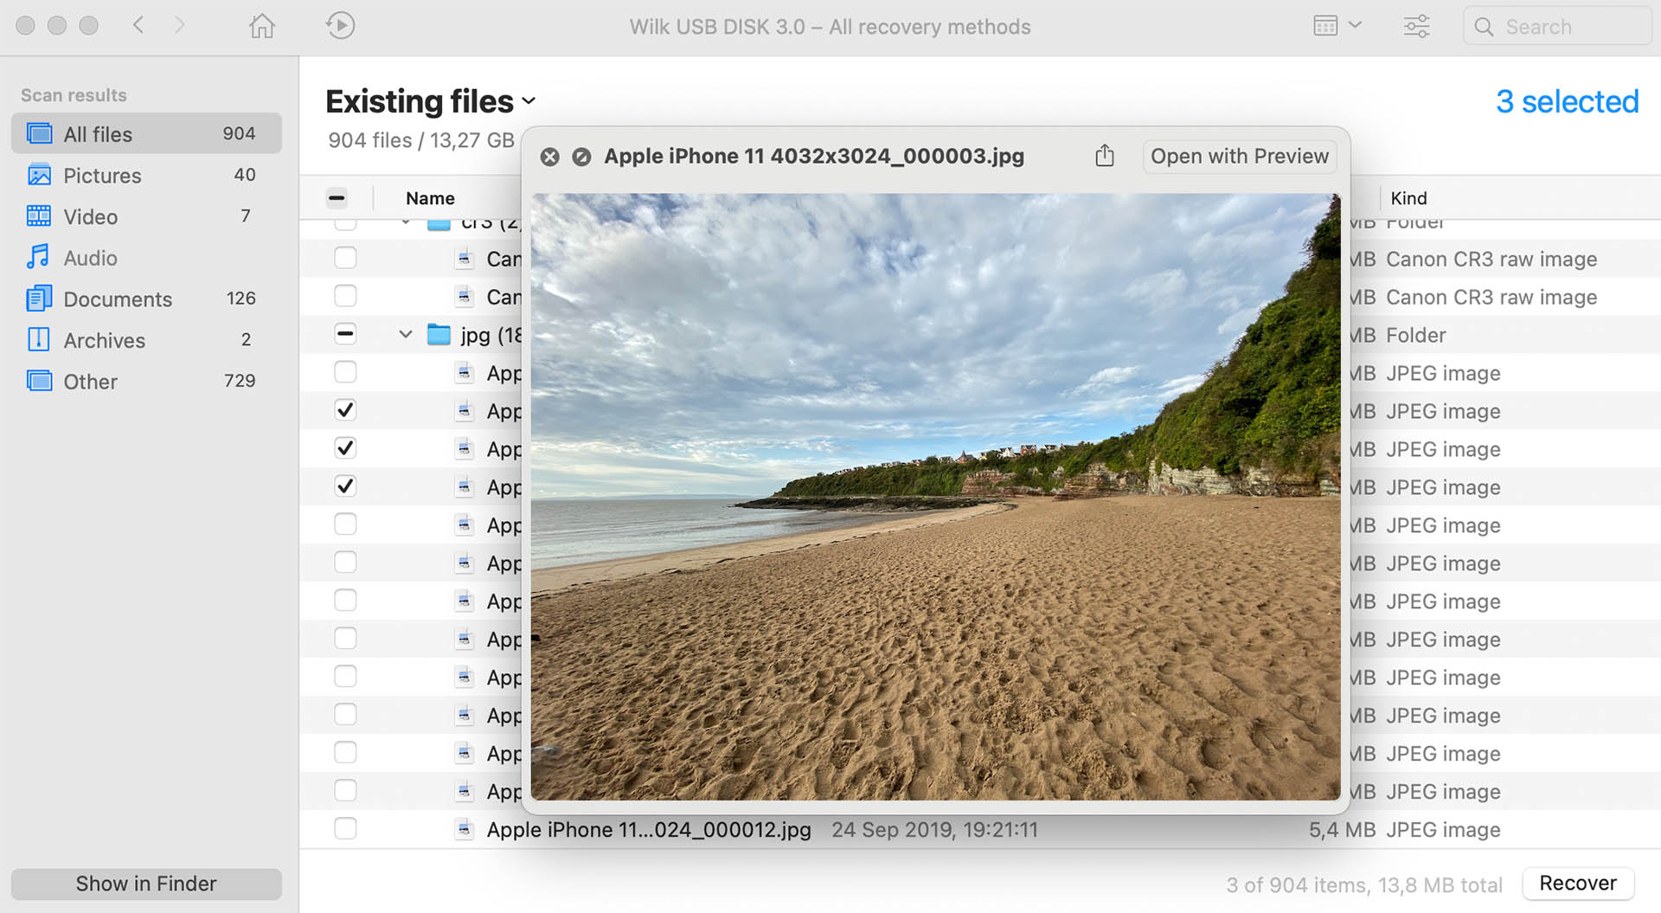
Task: Check the first unchecked JPEG under jpg folder
Action: point(345,372)
